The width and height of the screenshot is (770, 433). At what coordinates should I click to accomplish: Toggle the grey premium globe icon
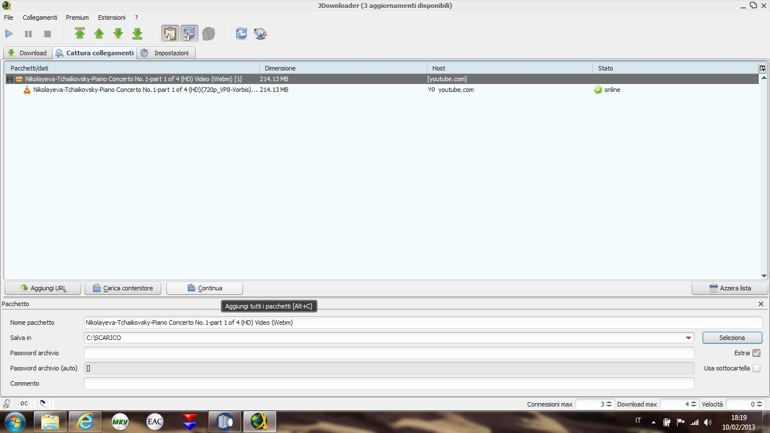click(209, 34)
